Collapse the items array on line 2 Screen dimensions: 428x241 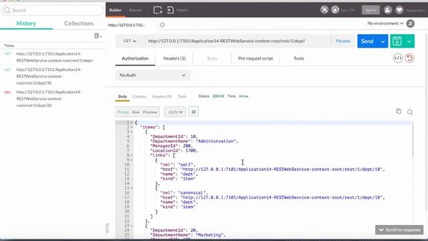(132, 127)
